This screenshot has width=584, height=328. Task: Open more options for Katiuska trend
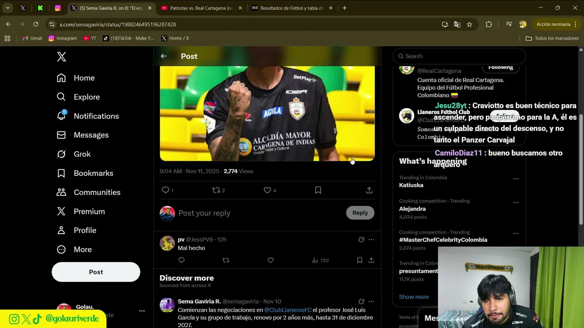click(516, 179)
